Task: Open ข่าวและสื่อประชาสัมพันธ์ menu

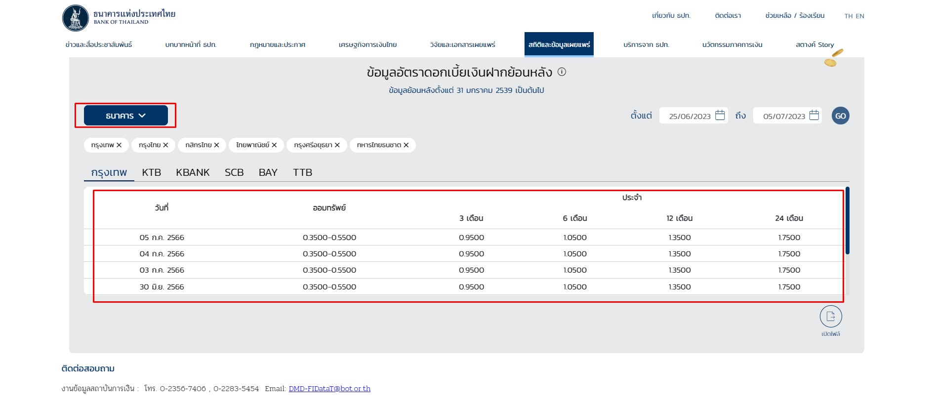Action: 99,44
